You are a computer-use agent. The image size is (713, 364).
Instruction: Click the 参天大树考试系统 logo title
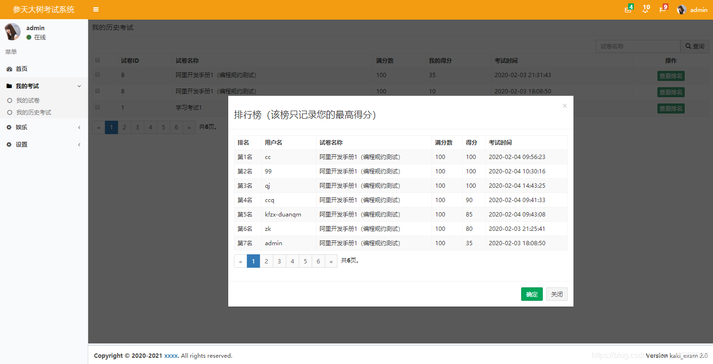pyautogui.click(x=44, y=10)
